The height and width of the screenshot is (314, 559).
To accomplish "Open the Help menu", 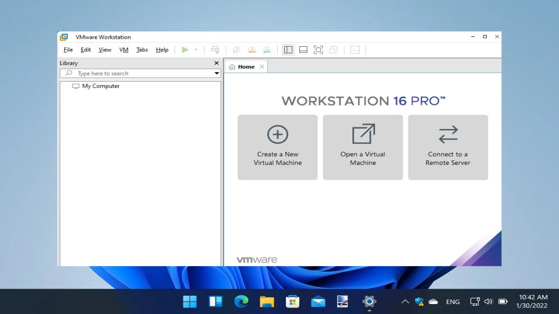I will (x=162, y=50).
